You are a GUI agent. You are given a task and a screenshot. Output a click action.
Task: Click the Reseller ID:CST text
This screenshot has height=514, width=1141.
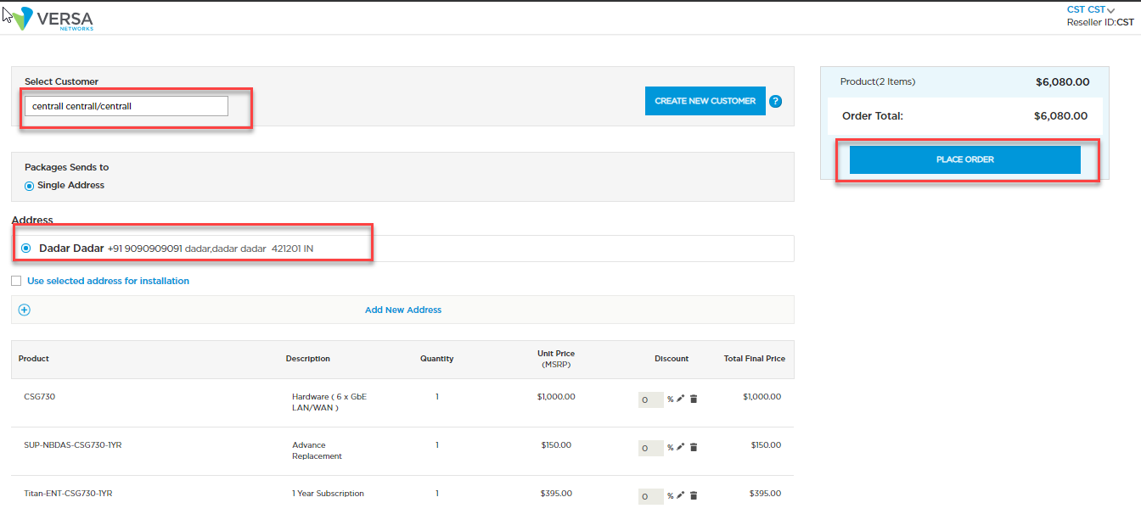(1100, 23)
